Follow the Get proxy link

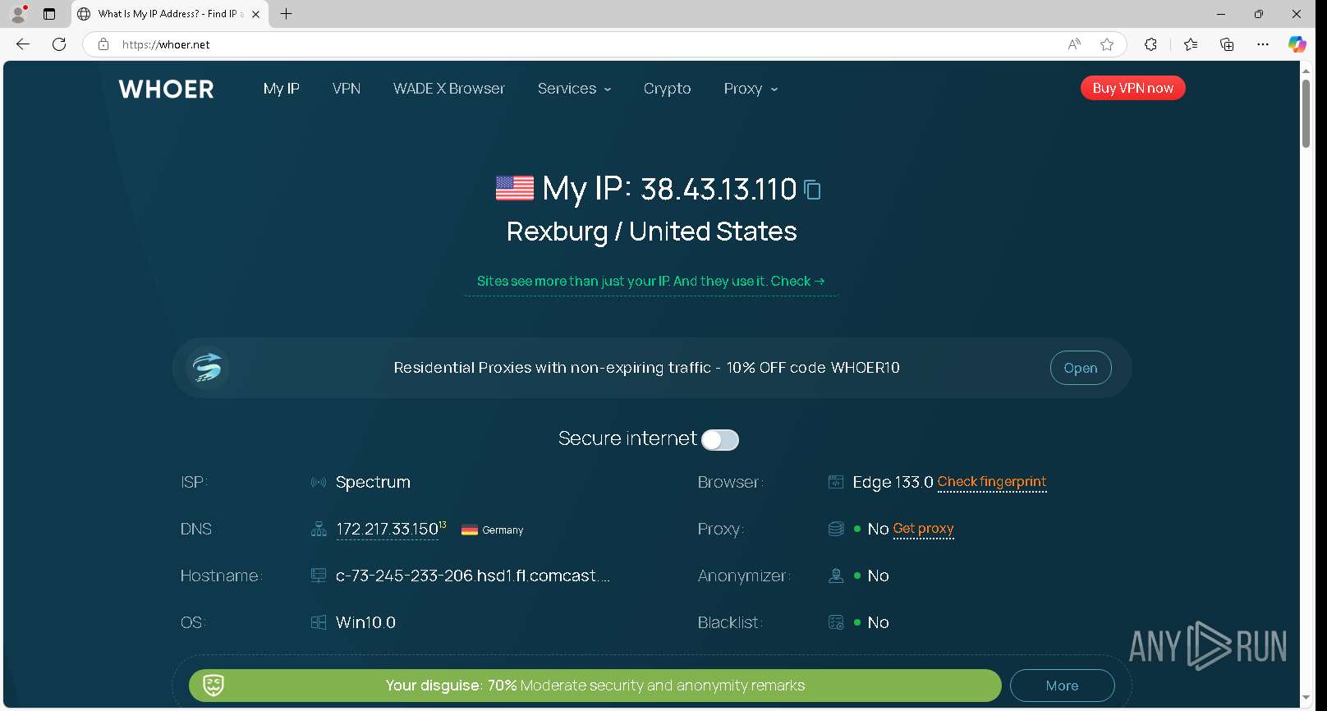[923, 529]
